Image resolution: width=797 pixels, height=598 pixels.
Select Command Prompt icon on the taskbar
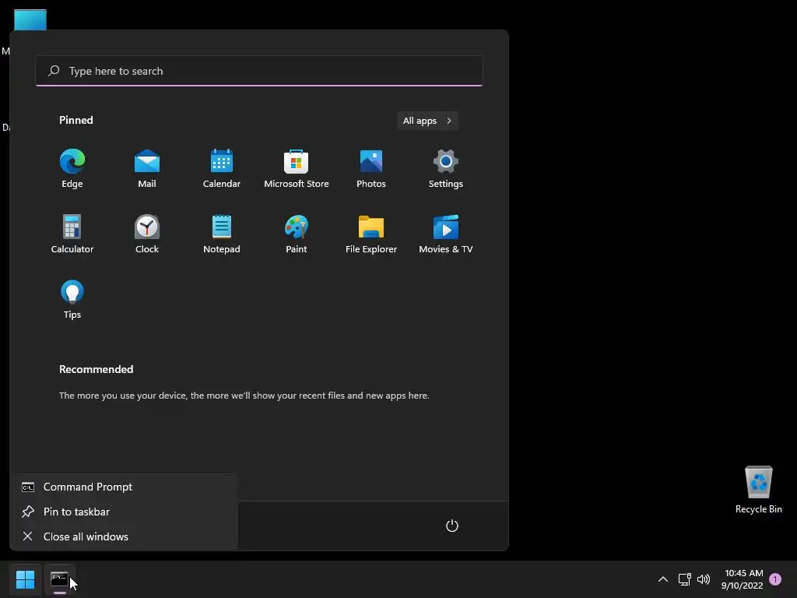pos(59,579)
